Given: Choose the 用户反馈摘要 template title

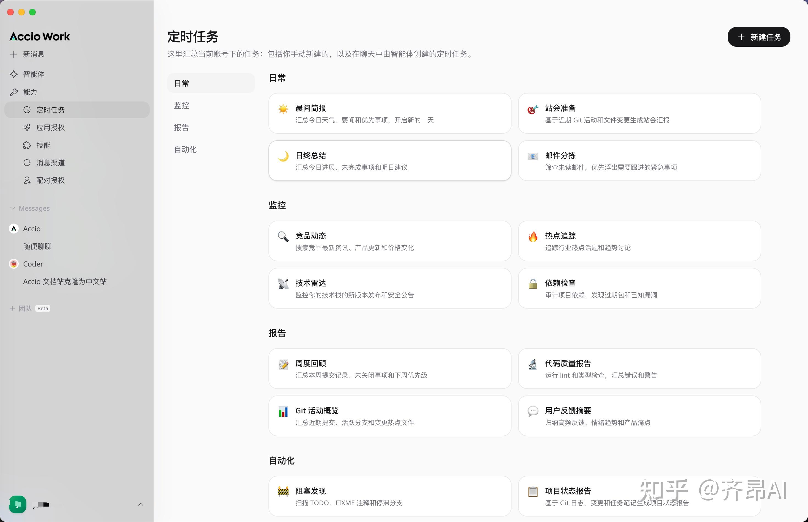Looking at the screenshot, I should point(568,411).
